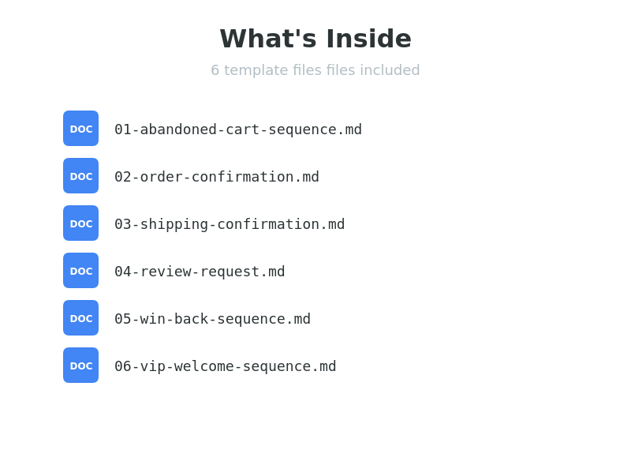
Task: Click the "05" prefix of the win-back file
Action: 123,319
